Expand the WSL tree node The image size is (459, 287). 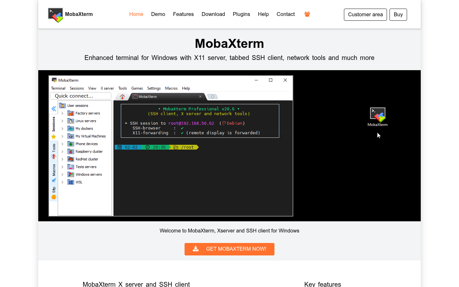click(x=62, y=182)
